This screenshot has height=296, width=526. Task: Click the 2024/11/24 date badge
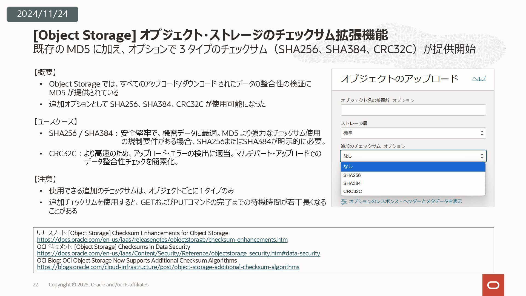tap(42, 14)
